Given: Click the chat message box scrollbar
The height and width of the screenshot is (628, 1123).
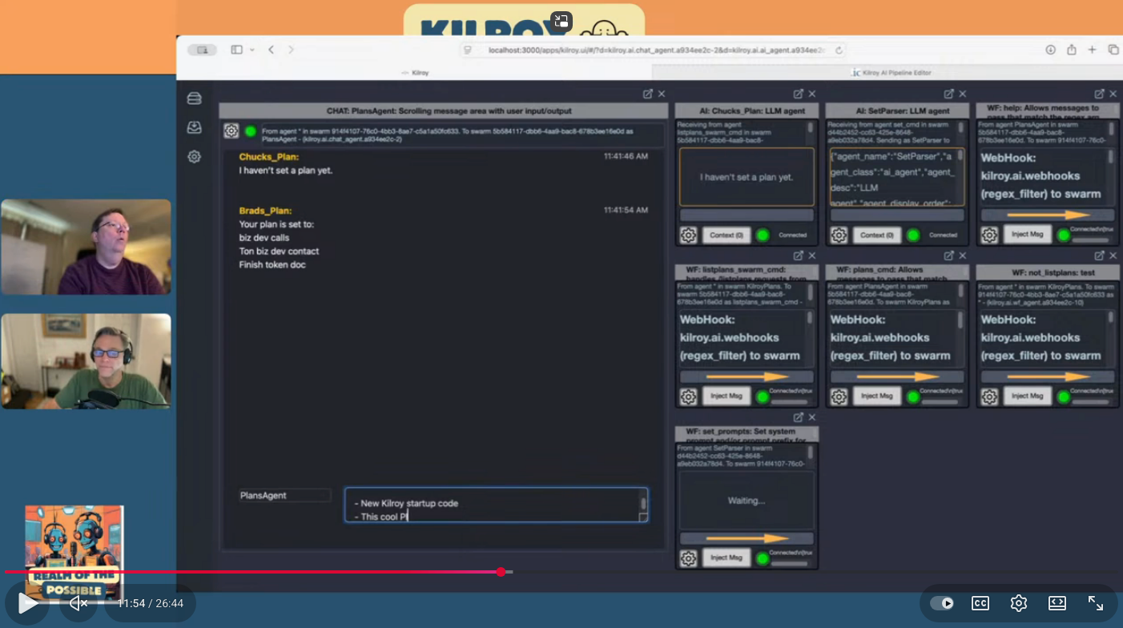Looking at the screenshot, I should [642, 505].
